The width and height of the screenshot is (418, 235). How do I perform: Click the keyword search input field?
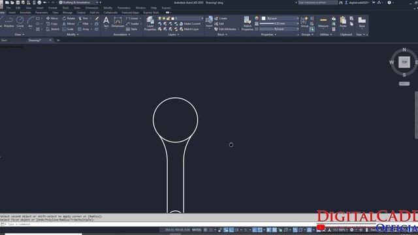click(317, 3)
